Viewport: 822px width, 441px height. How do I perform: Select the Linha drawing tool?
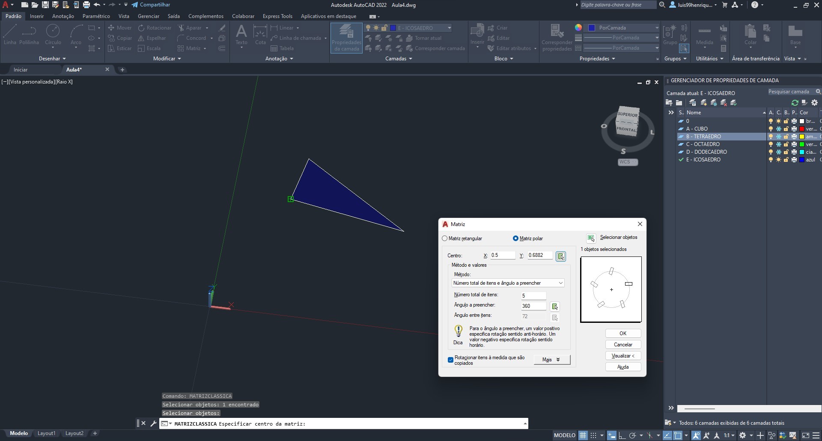point(10,34)
